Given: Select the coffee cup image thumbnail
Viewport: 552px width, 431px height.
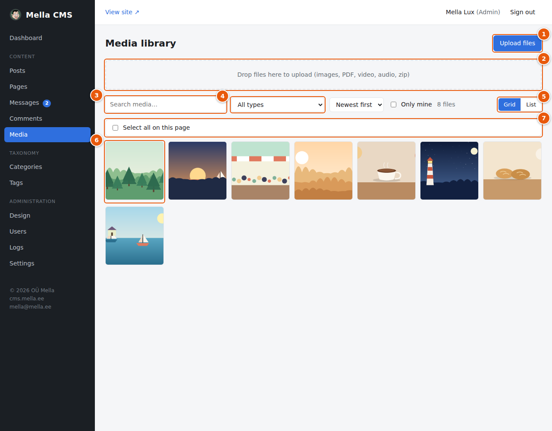Looking at the screenshot, I should click(386, 171).
